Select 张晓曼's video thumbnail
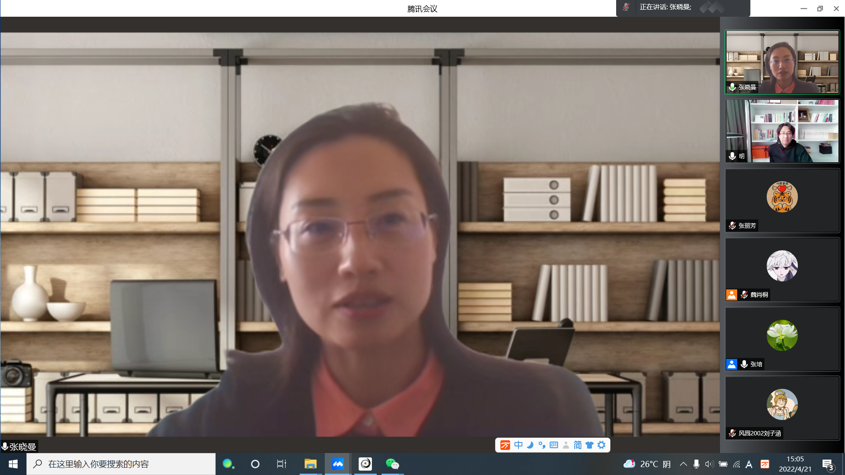The height and width of the screenshot is (475, 845). coord(782,62)
